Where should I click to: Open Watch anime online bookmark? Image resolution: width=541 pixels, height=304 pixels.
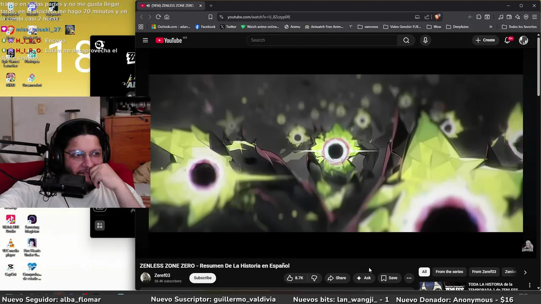tap(260, 27)
